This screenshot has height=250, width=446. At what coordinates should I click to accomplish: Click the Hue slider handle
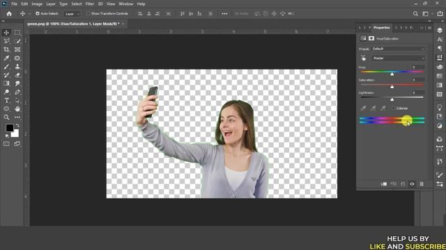click(392, 74)
